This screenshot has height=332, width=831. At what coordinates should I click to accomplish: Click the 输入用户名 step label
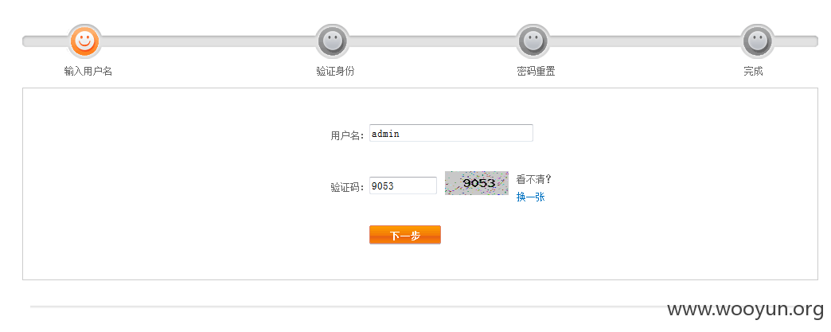point(88,71)
